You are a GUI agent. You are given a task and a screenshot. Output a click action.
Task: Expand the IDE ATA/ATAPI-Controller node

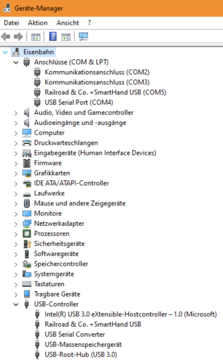coord(16,184)
